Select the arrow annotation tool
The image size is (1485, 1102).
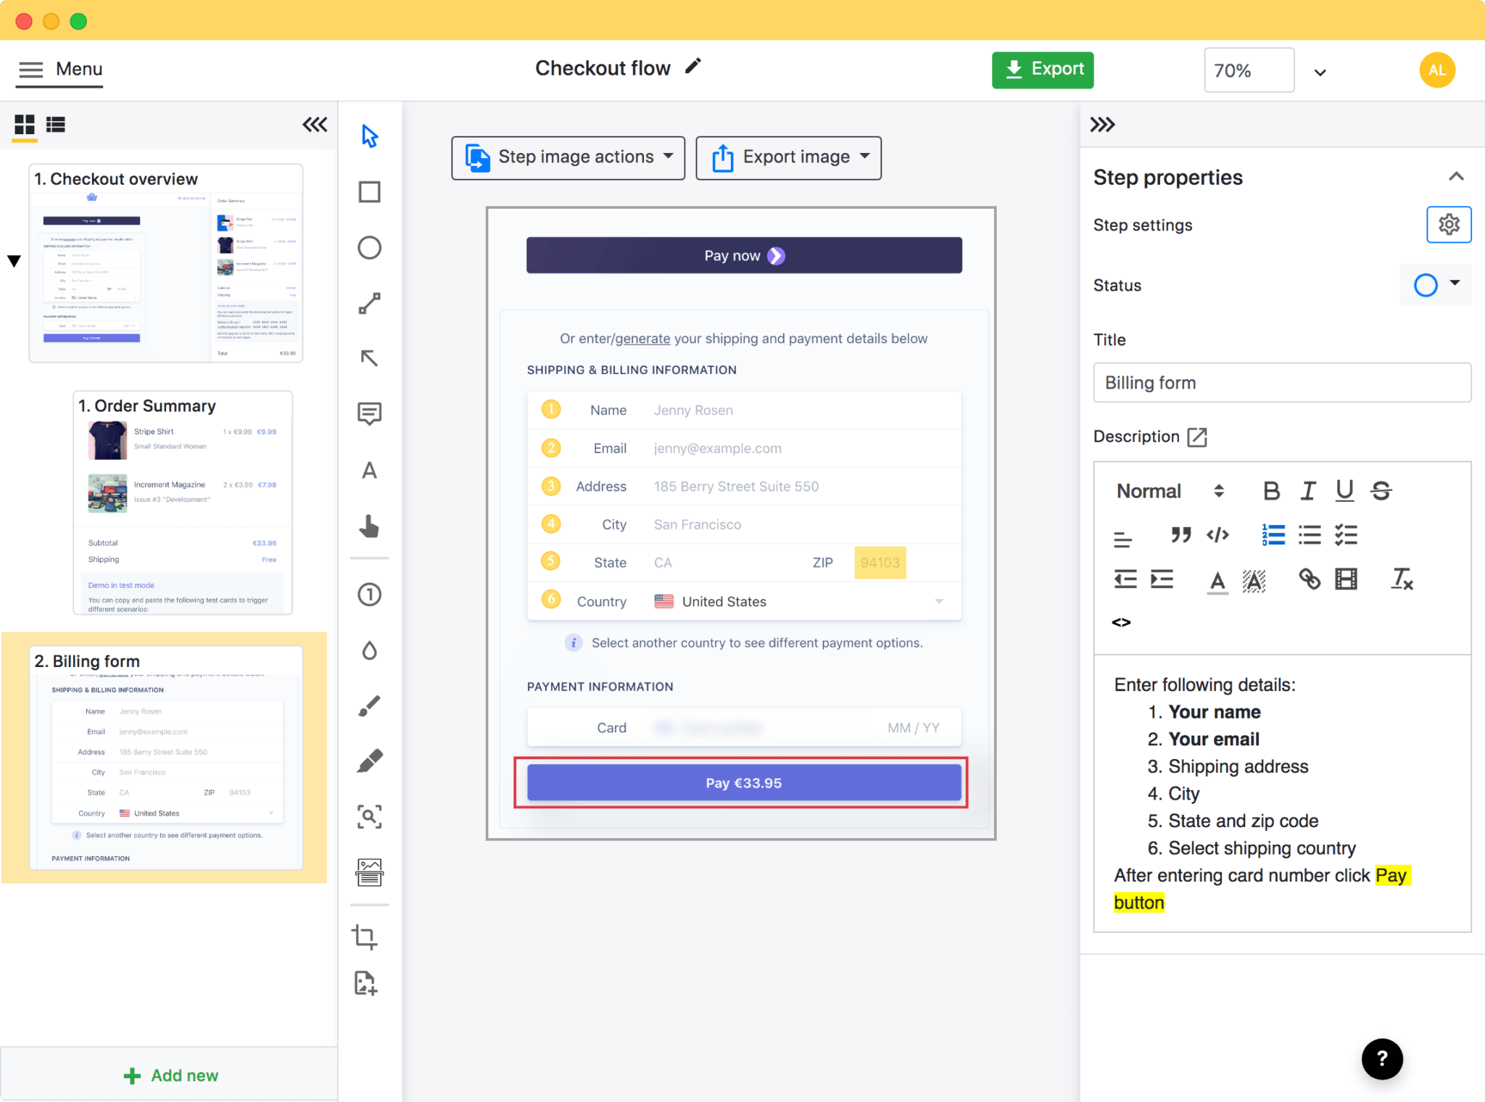pos(370,359)
